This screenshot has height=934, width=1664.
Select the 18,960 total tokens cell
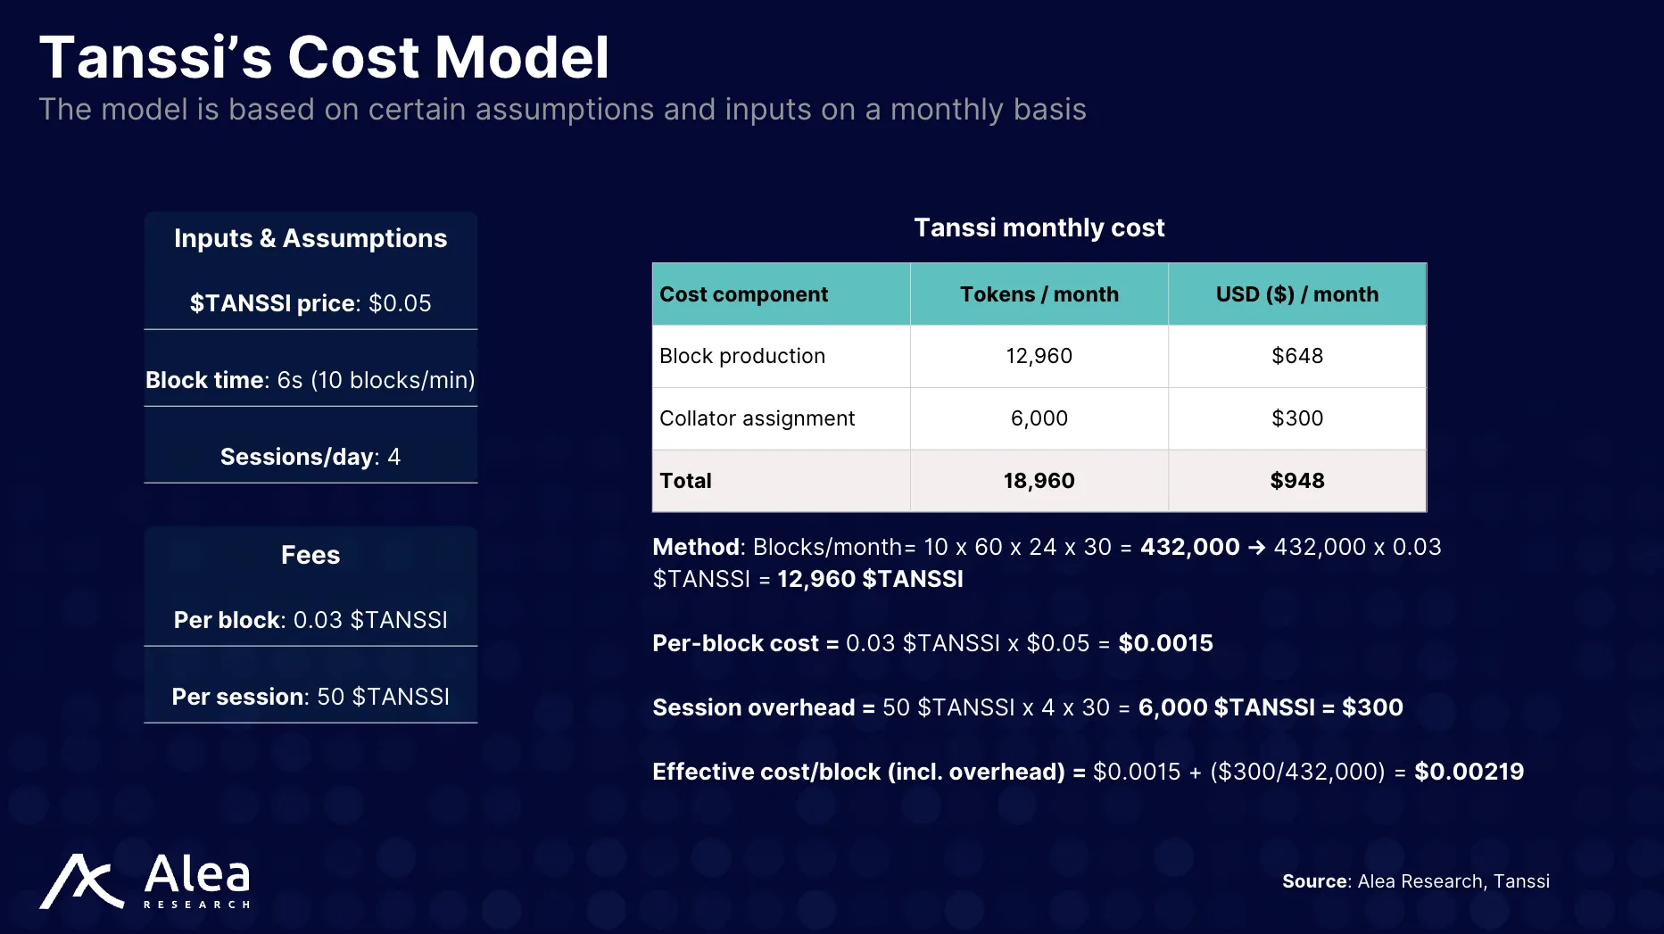1039,481
